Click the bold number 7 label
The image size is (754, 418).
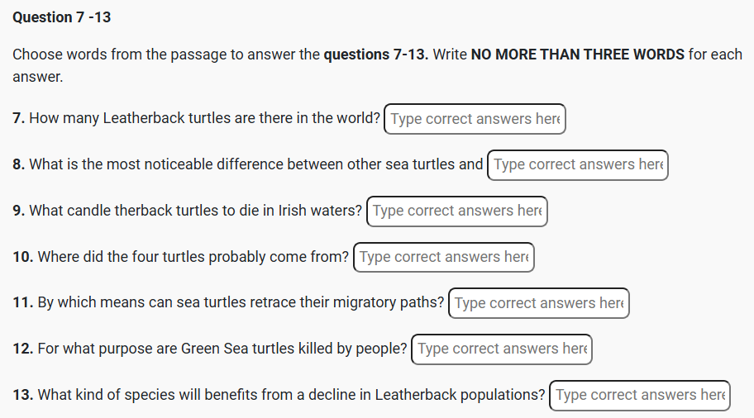(18, 118)
